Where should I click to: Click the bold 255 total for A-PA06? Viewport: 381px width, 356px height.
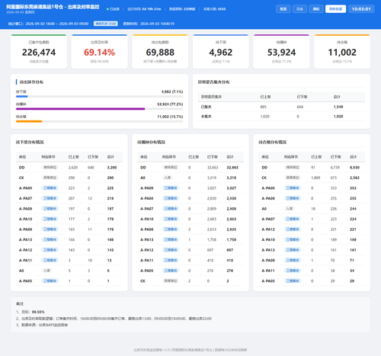[x=353, y=198]
